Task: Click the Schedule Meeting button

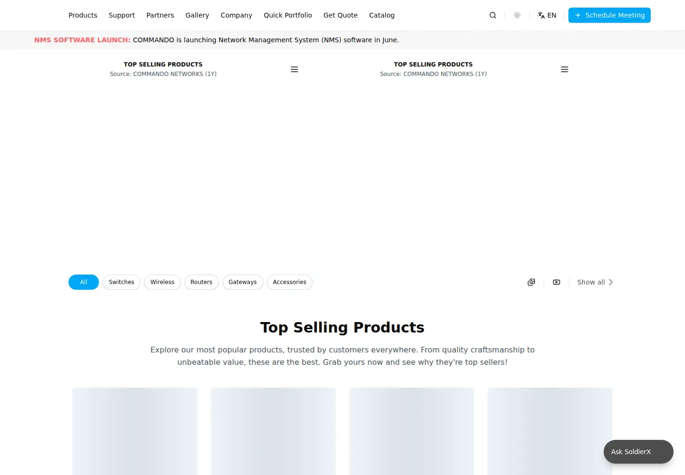Action: point(609,15)
